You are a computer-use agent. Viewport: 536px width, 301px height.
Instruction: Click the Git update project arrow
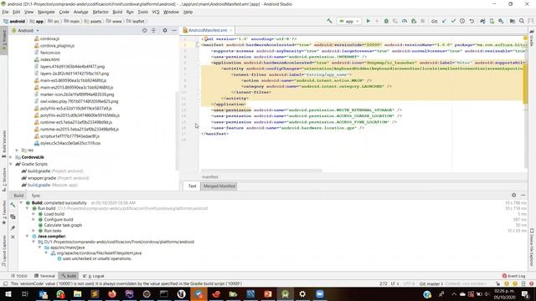pos(444,21)
